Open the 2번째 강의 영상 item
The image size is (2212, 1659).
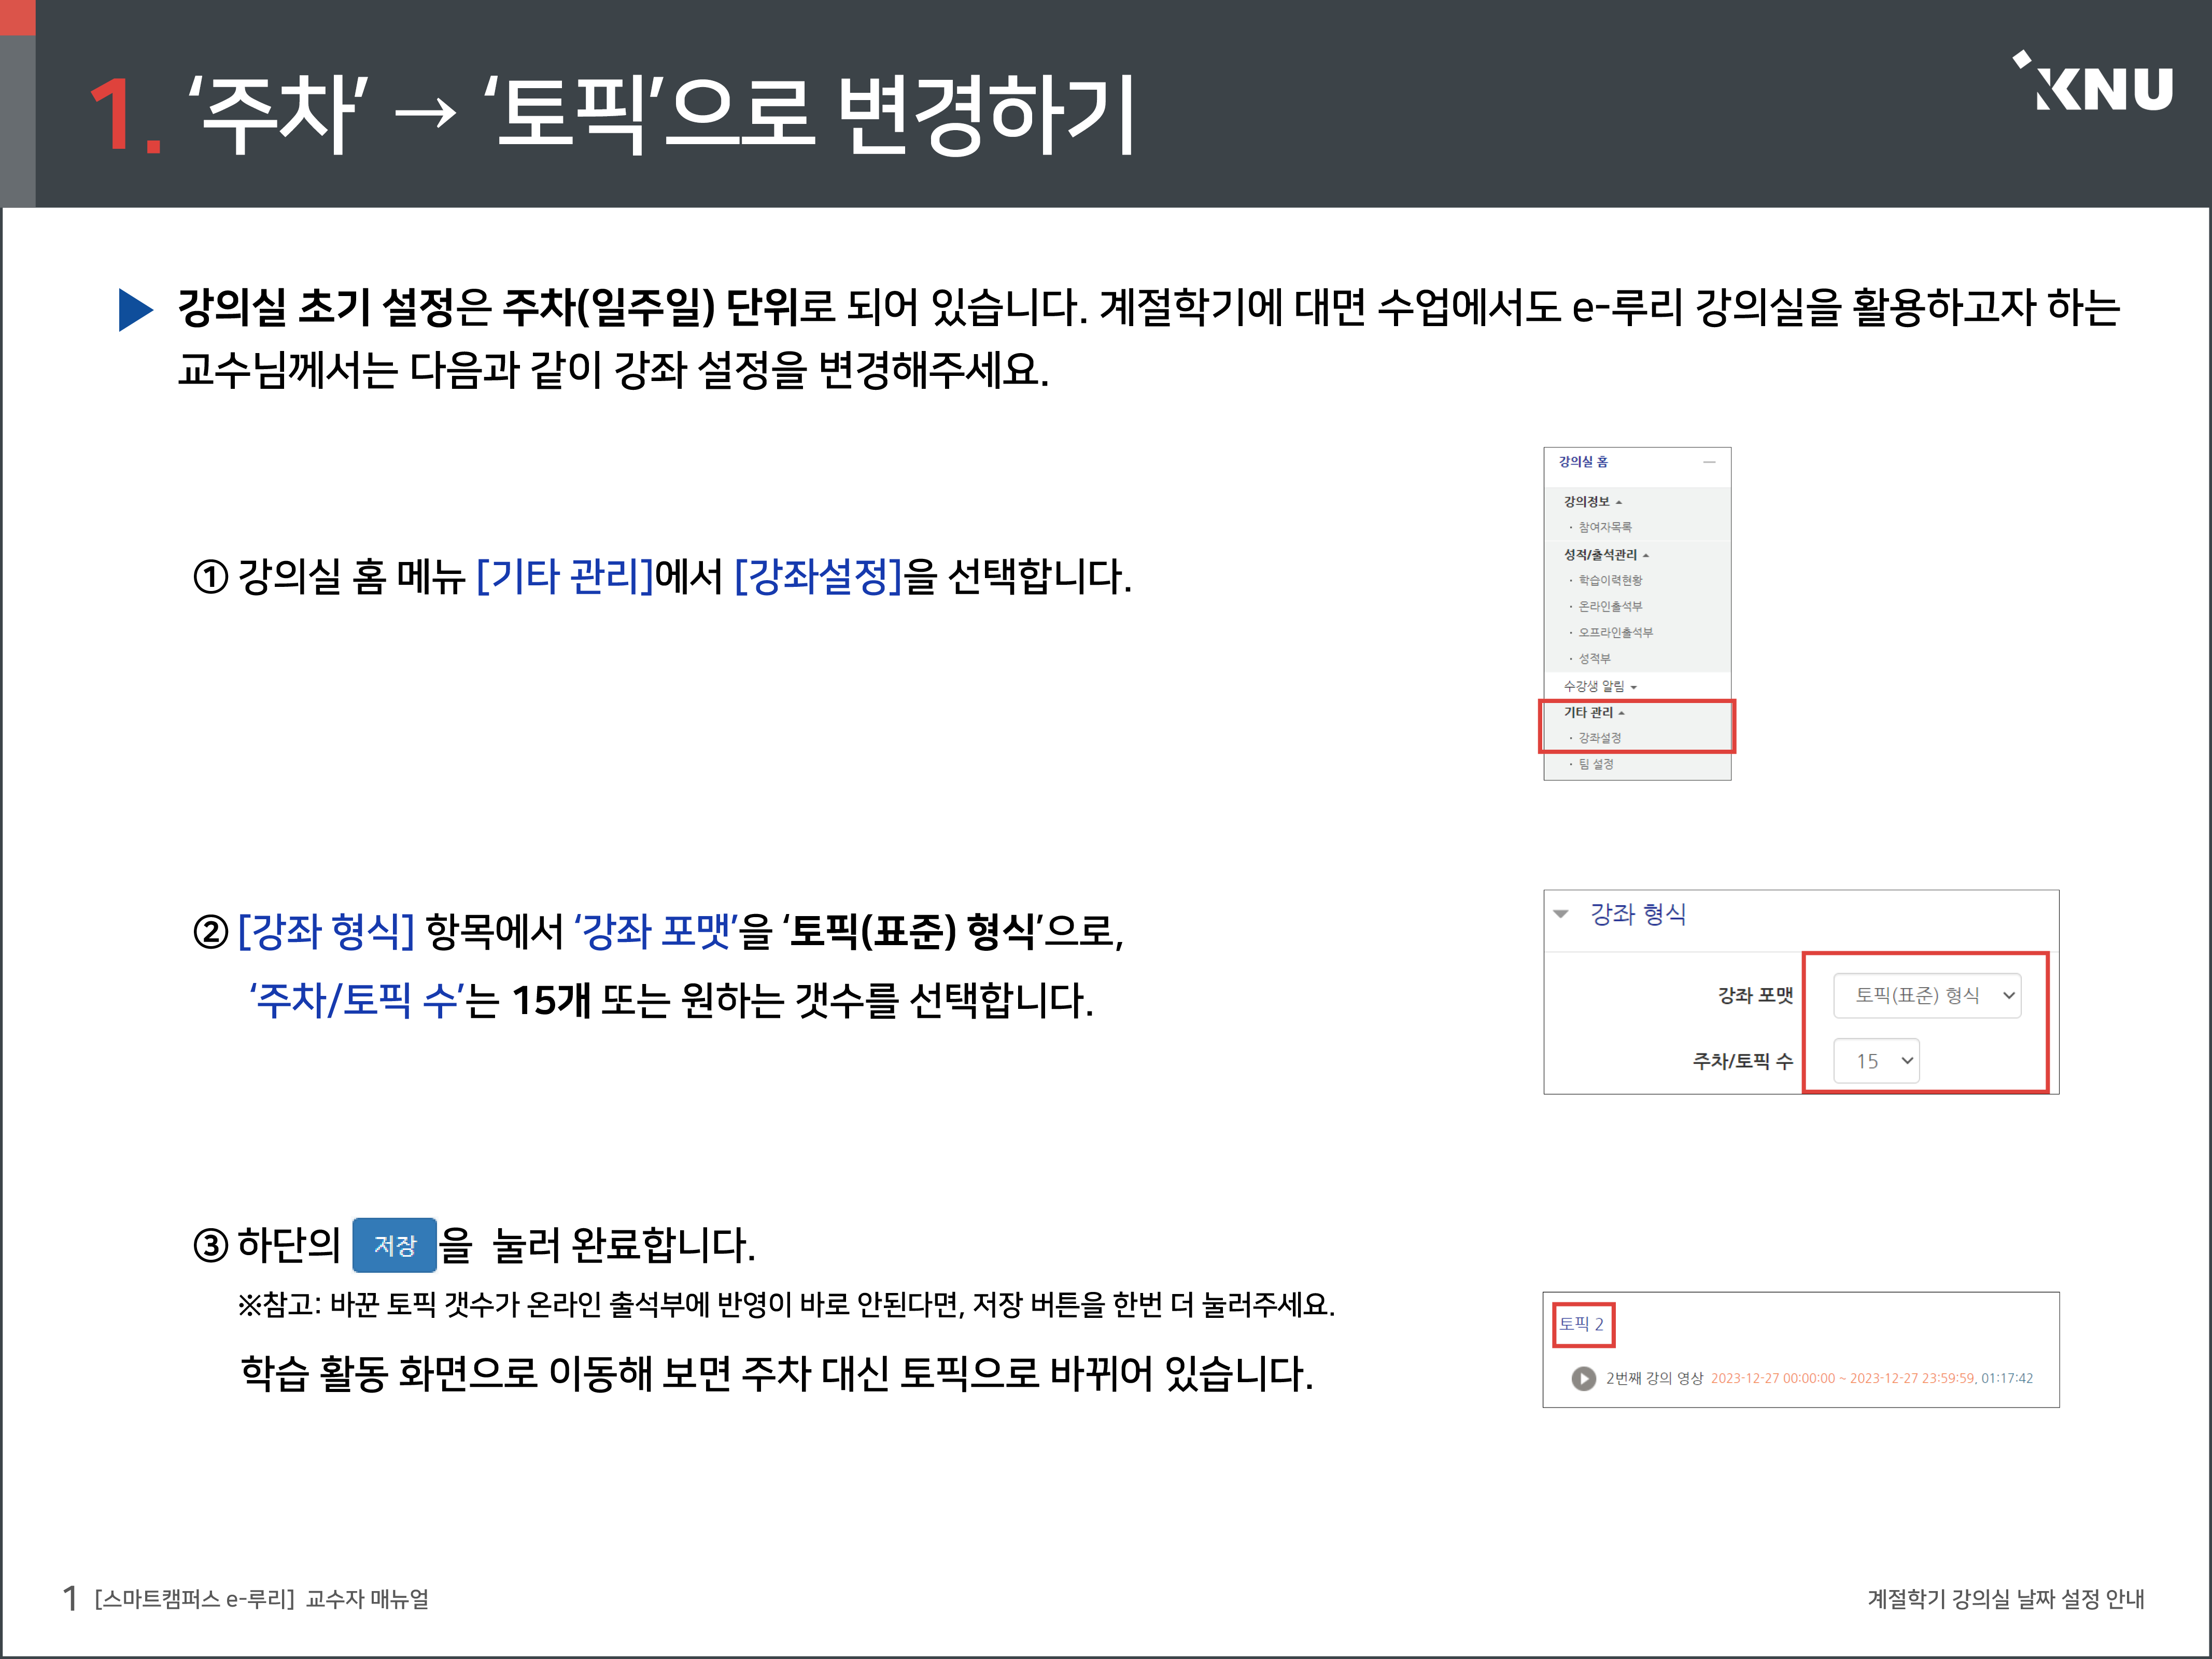(x=1654, y=1379)
